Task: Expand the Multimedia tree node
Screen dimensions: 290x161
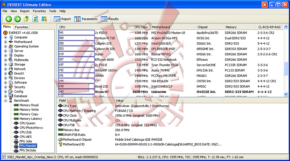Action: tap(5, 60)
